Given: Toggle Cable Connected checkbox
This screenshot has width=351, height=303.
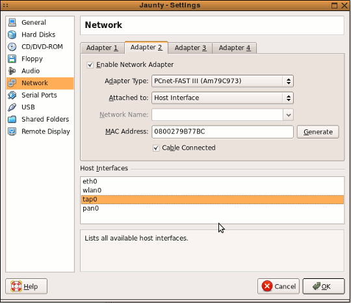Looking at the screenshot, I should [156, 148].
